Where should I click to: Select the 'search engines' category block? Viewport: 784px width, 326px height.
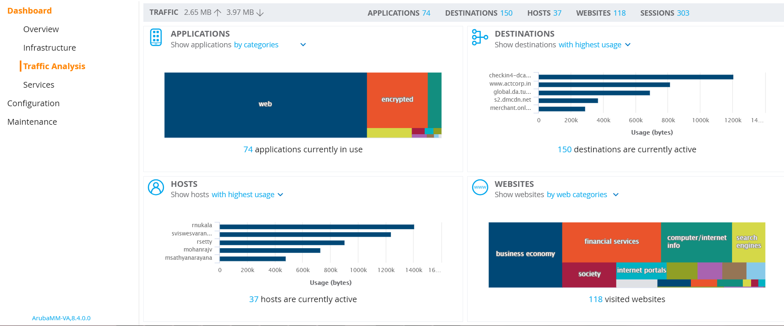(x=749, y=242)
